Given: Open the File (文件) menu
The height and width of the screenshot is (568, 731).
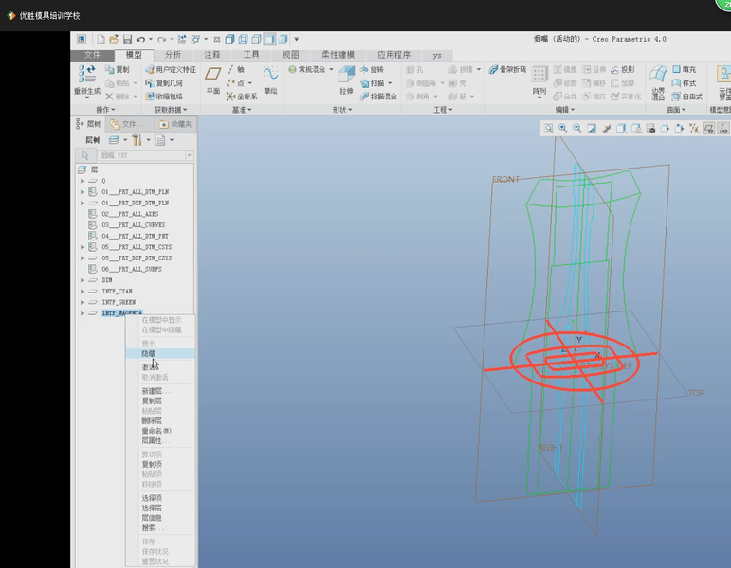Looking at the screenshot, I should [92, 55].
